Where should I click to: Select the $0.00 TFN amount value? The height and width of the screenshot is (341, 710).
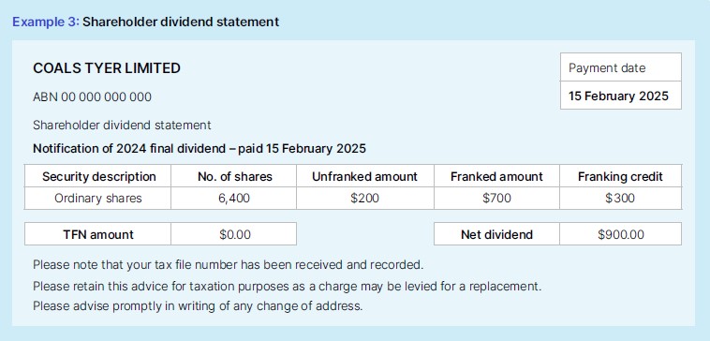point(233,234)
